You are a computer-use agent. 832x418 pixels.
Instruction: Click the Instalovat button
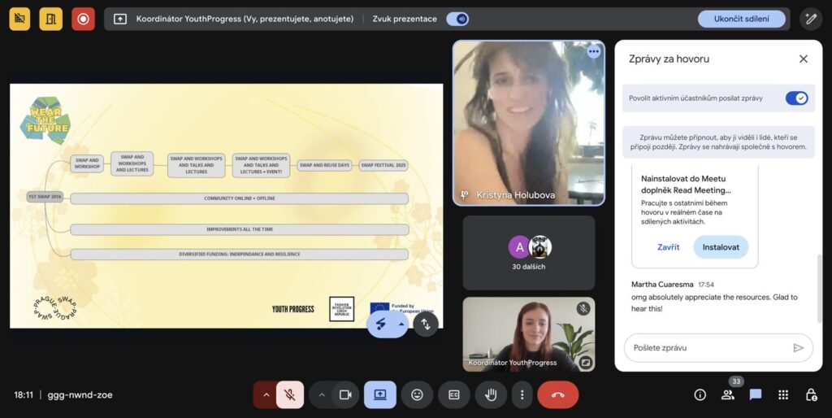click(721, 247)
